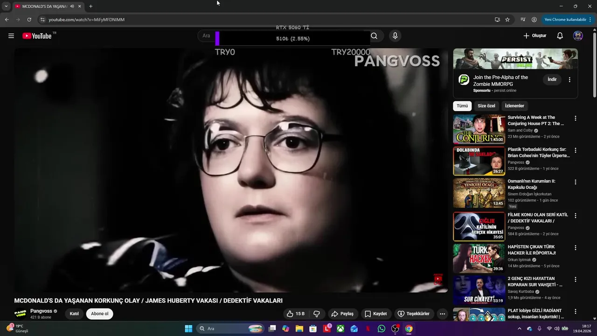Open the YouTube hamburger guide menu
The width and height of the screenshot is (597, 336).
pyautogui.click(x=11, y=36)
